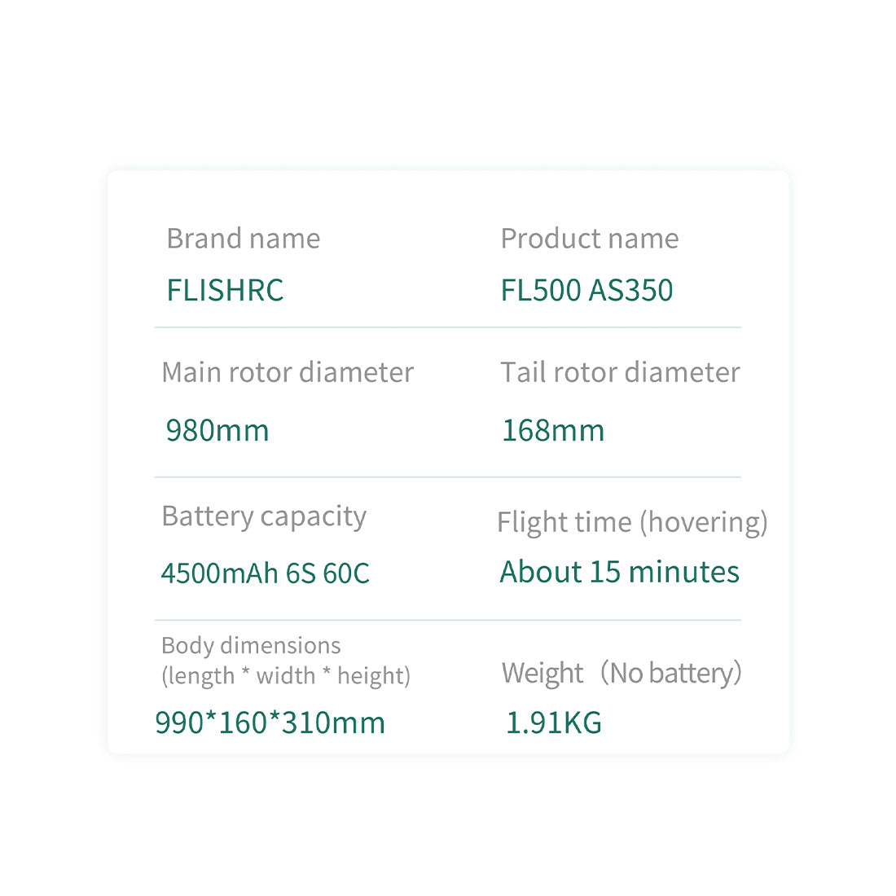The image size is (896, 896).
Task: Click the 'Flight time (hovering)' label
Action: (x=632, y=522)
